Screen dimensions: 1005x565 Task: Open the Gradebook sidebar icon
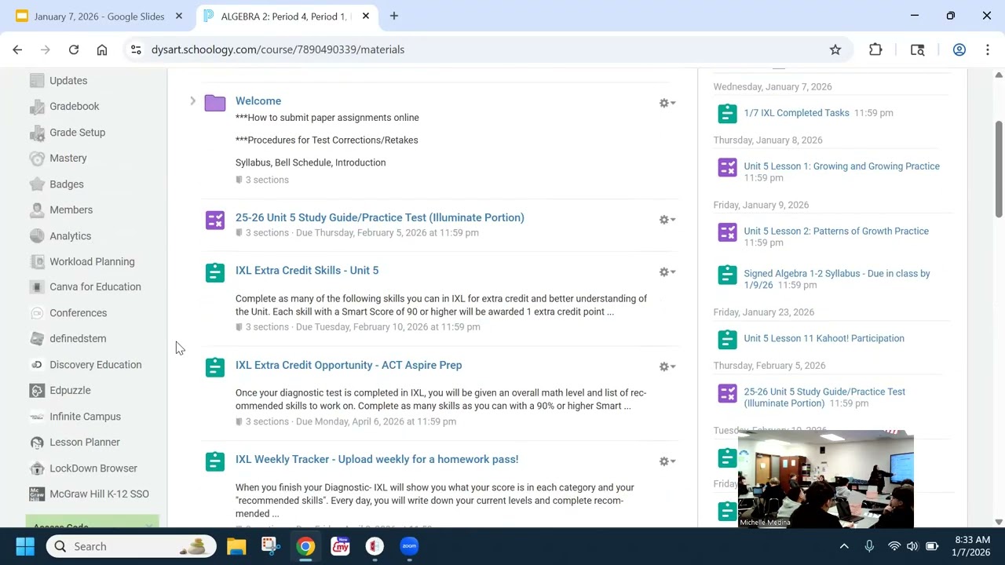click(x=37, y=106)
